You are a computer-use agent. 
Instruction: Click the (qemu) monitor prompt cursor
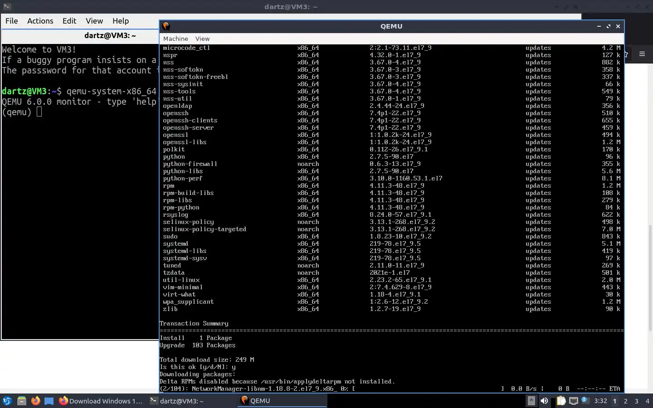tap(39, 112)
